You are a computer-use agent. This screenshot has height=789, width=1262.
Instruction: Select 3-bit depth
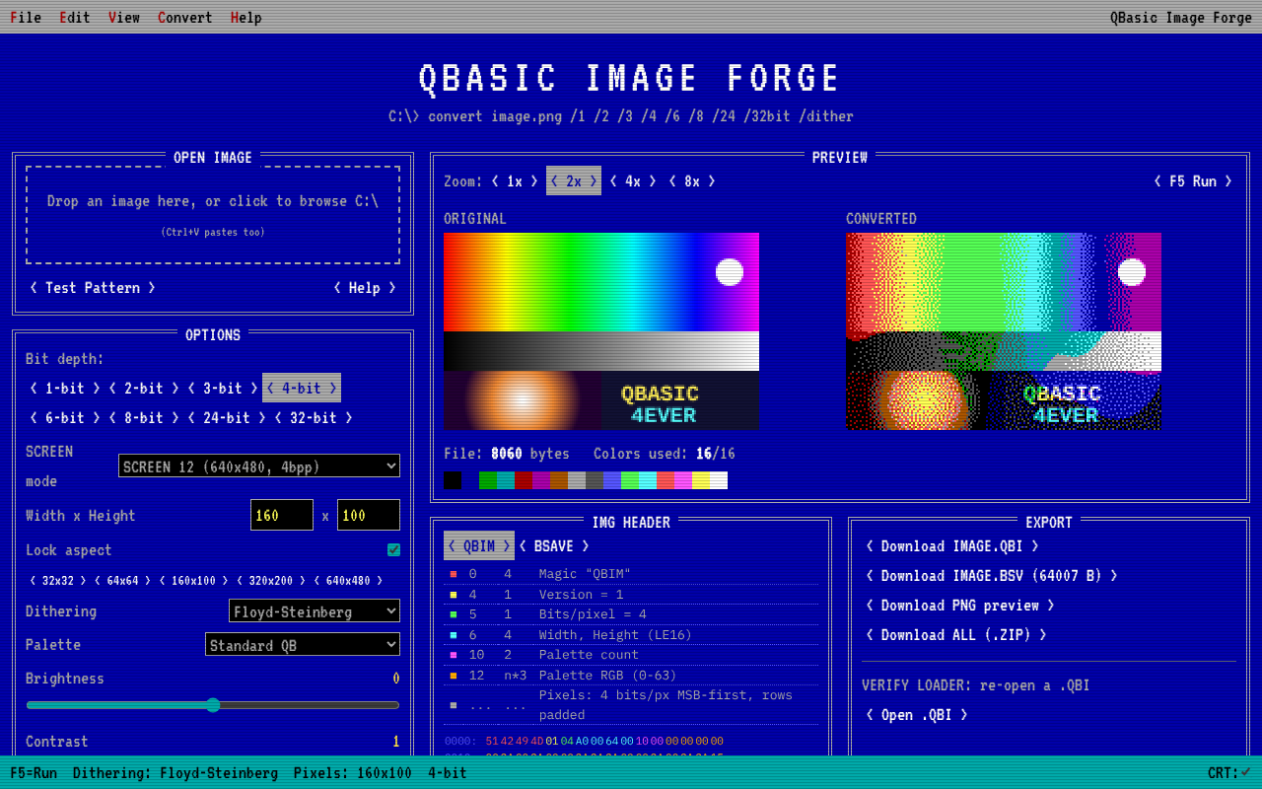(223, 388)
